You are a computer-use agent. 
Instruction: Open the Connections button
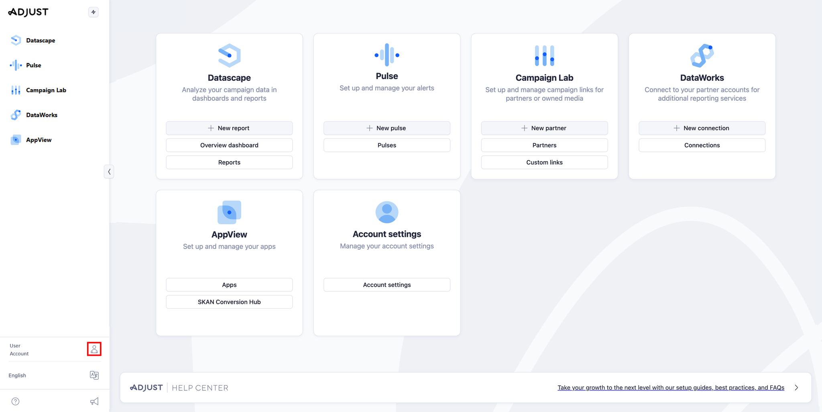coord(702,145)
